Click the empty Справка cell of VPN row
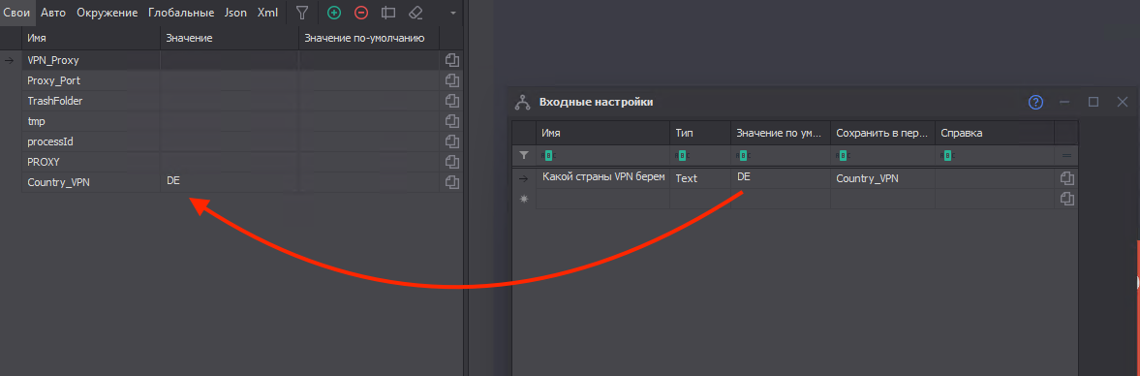This screenshot has width=1140, height=376. [995, 178]
